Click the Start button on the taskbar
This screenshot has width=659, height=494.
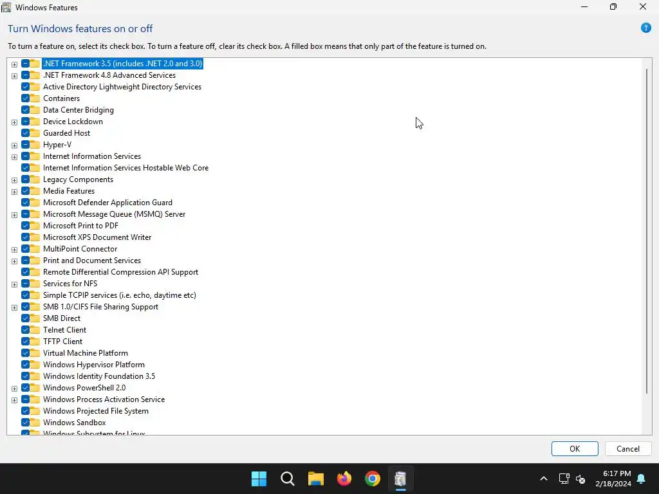pyautogui.click(x=259, y=479)
